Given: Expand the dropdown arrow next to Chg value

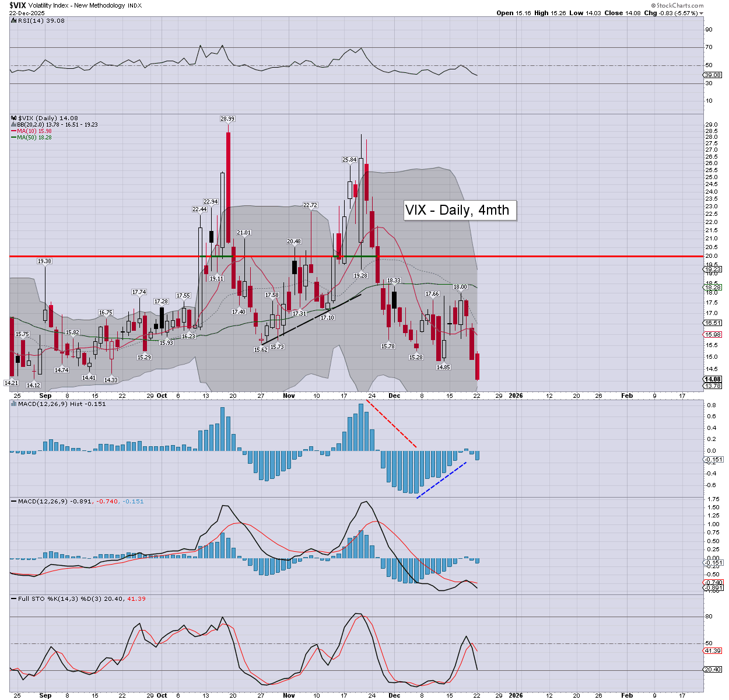Looking at the screenshot, I should pyautogui.click(x=702, y=13).
